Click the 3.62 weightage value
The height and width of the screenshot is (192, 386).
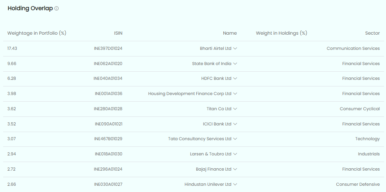click(x=12, y=109)
